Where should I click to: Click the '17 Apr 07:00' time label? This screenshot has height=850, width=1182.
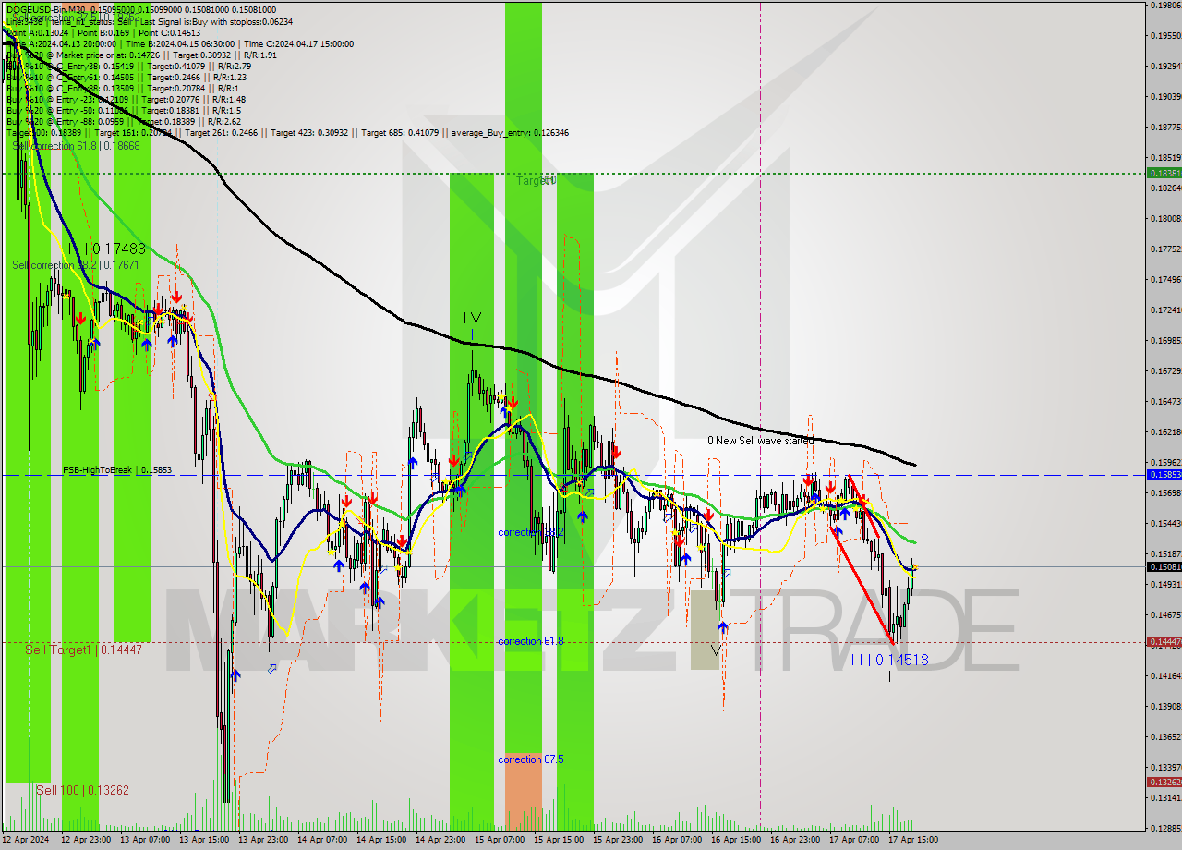(x=854, y=840)
